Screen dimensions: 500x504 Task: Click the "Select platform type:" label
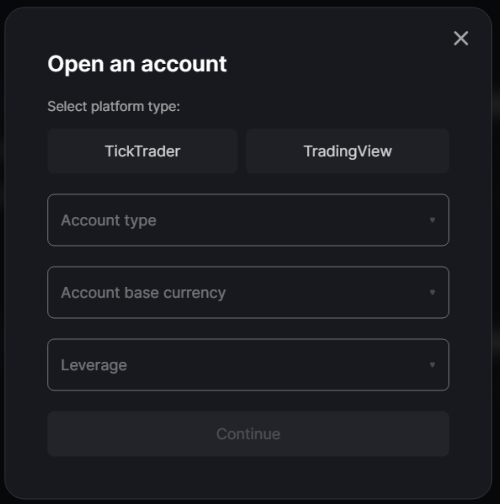click(114, 107)
